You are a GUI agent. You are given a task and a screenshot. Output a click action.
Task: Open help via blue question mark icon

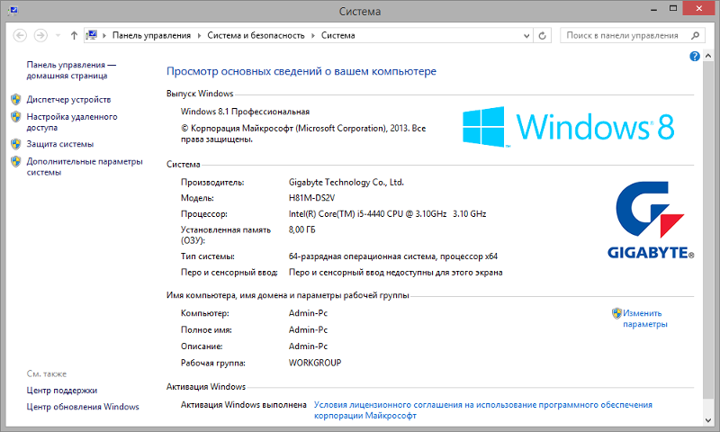695,57
